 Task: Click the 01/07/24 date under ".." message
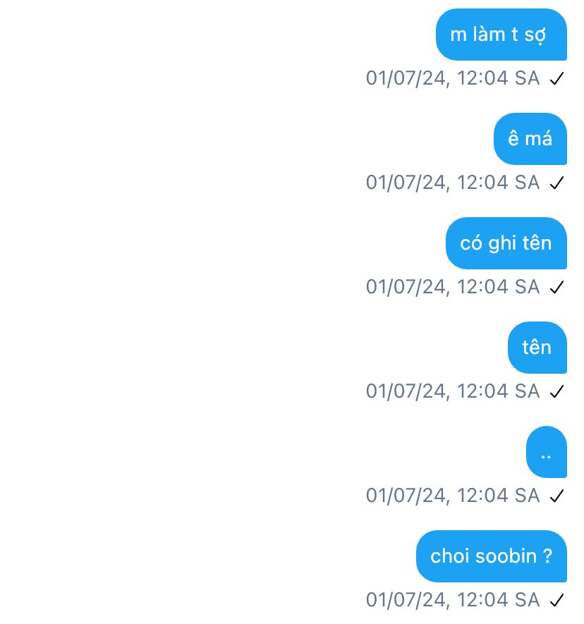(406, 496)
